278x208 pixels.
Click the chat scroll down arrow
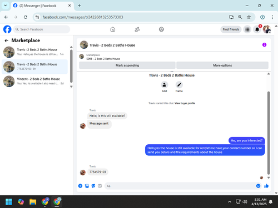tap(269, 177)
